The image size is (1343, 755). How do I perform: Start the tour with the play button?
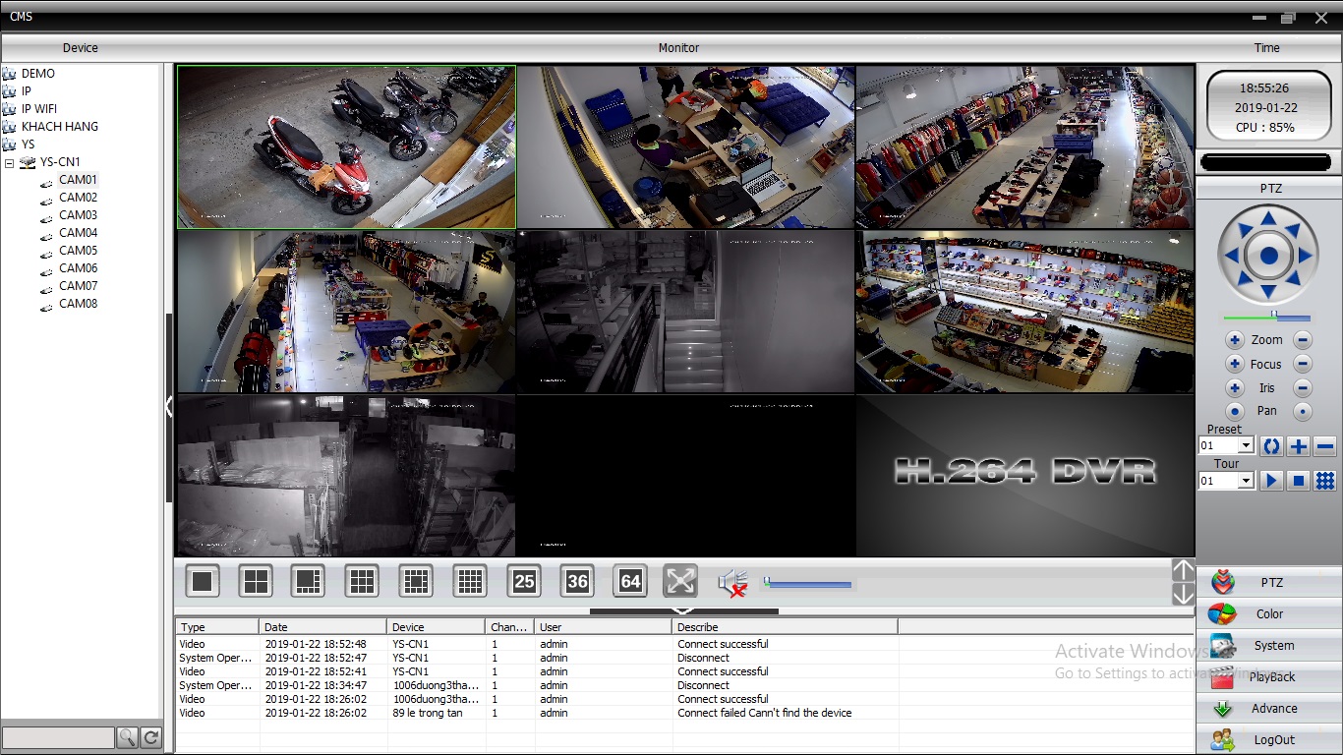tap(1270, 480)
